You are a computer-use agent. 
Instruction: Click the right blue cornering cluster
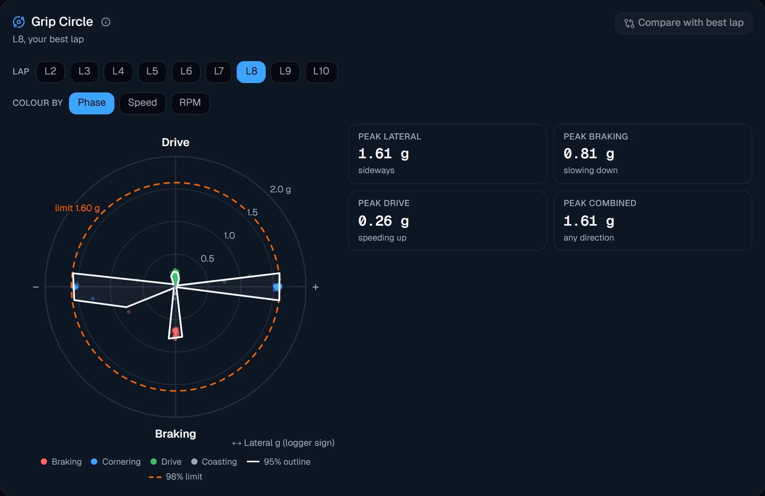(x=277, y=287)
